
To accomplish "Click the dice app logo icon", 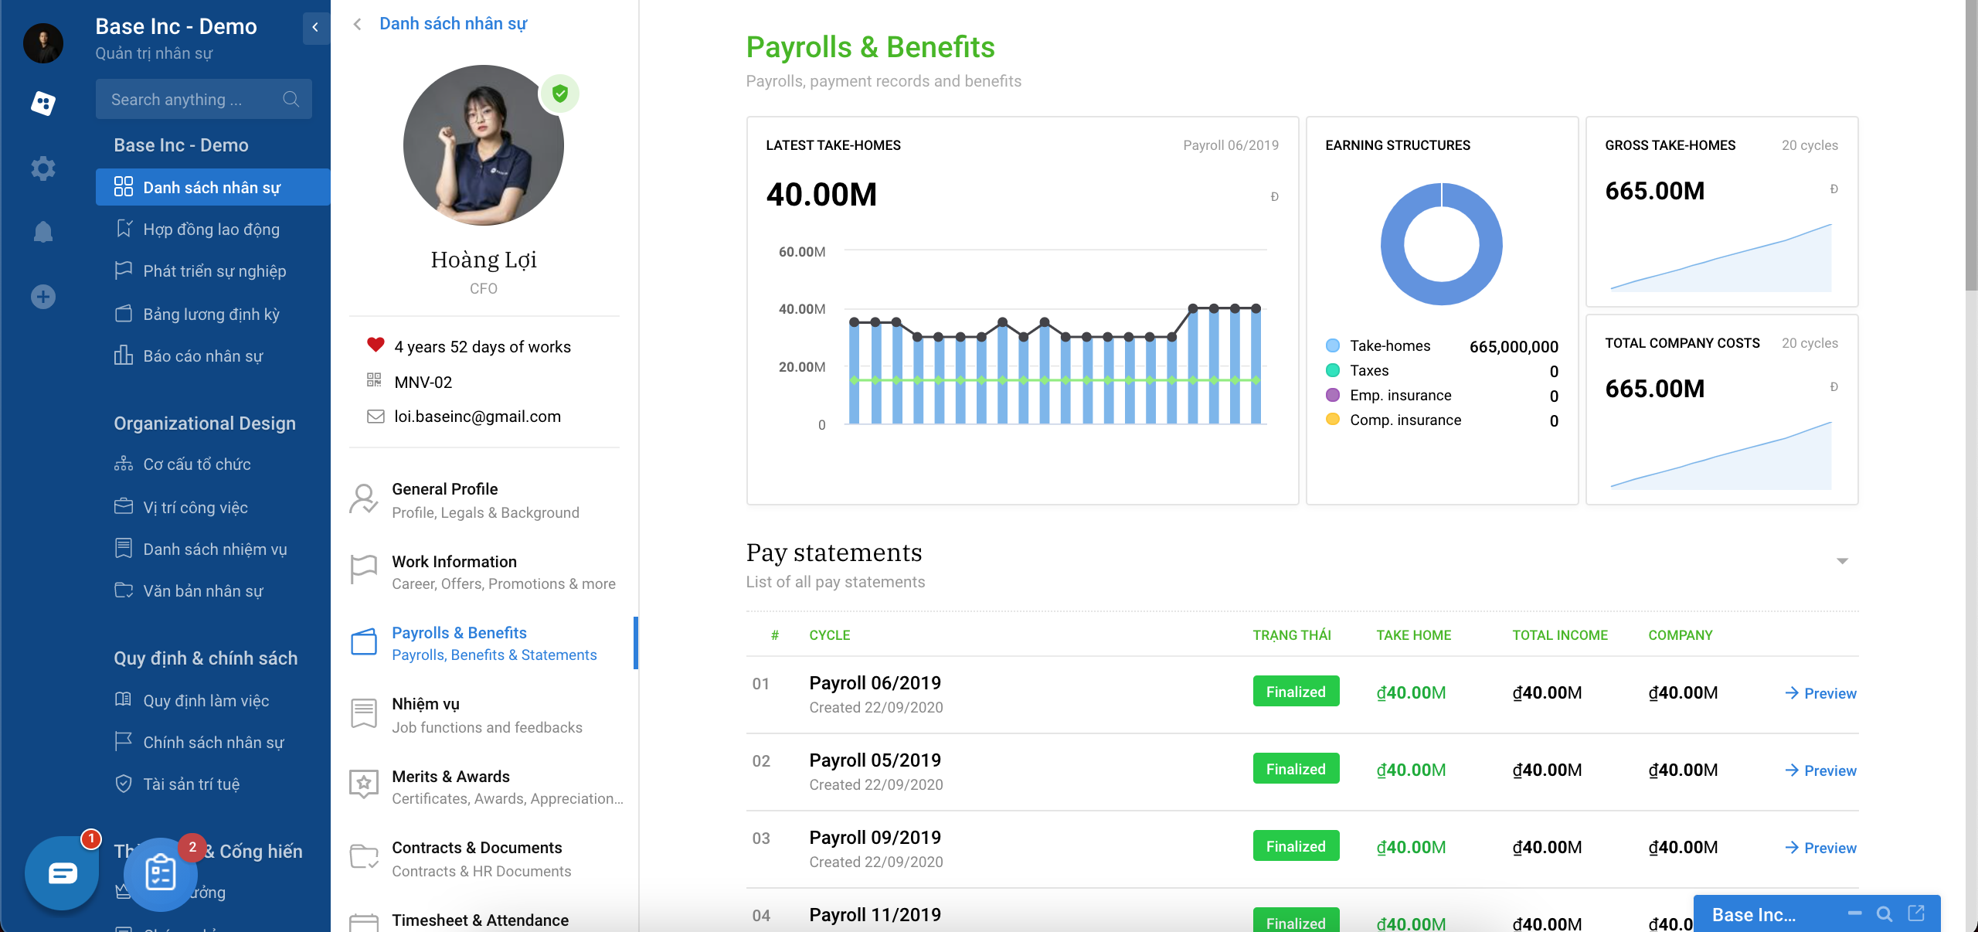I will (x=43, y=103).
